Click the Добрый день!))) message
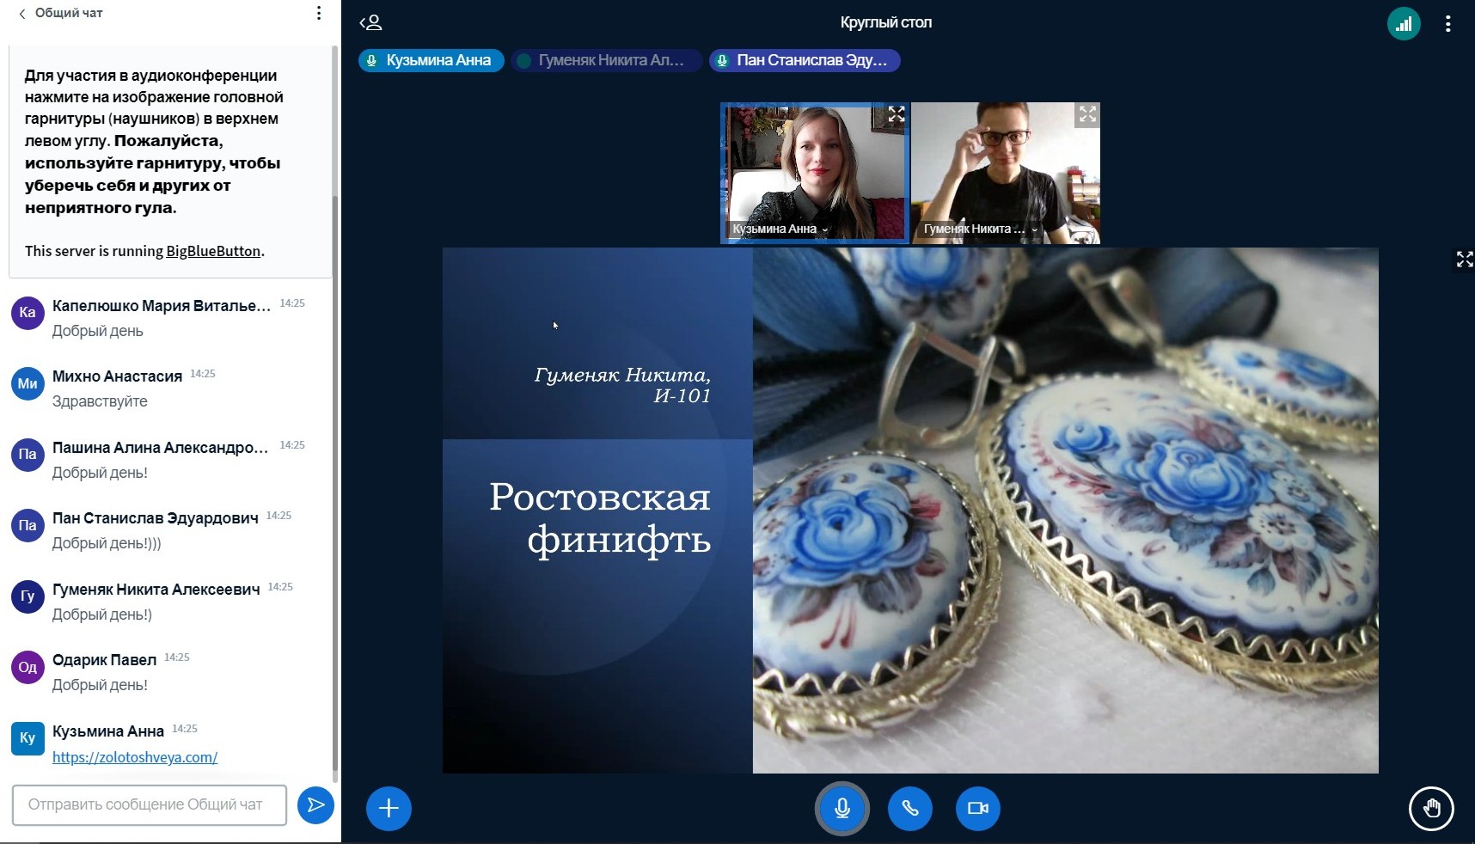 click(107, 543)
